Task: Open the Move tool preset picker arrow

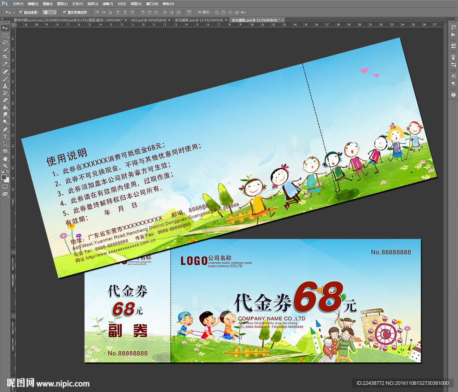Action: pos(14,13)
